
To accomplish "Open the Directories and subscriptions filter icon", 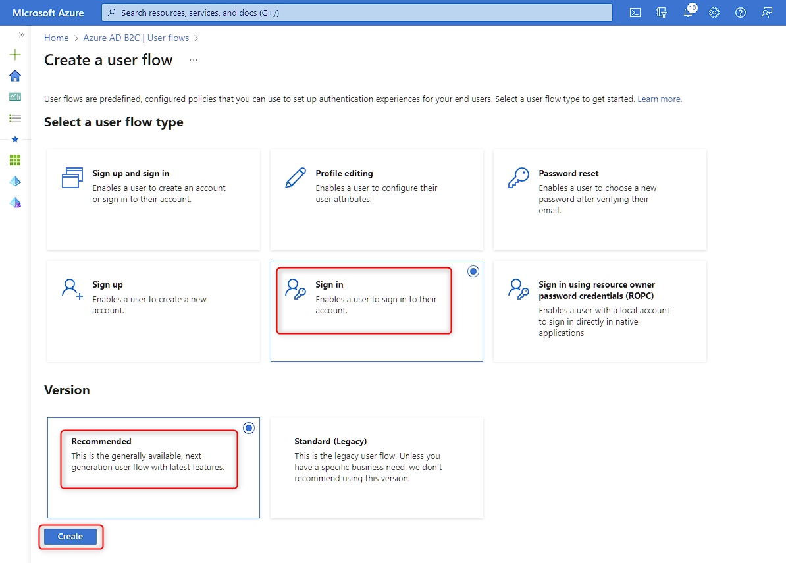I will (x=662, y=13).
